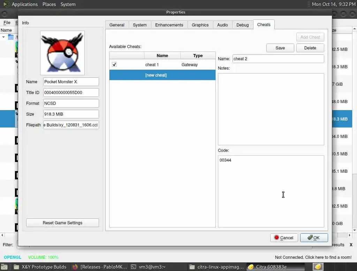The width and height of the screenshot is (357, 271).
Task: Click the Filepath field
Action: [71, 125]
